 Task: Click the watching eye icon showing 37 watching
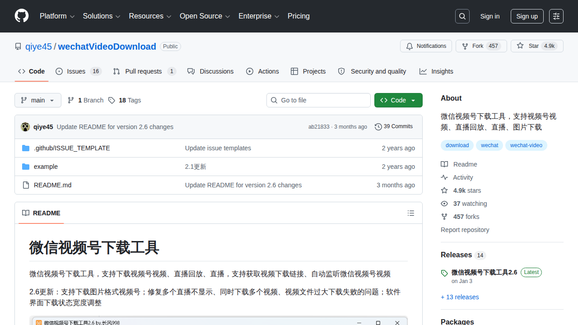click(444, 204)
